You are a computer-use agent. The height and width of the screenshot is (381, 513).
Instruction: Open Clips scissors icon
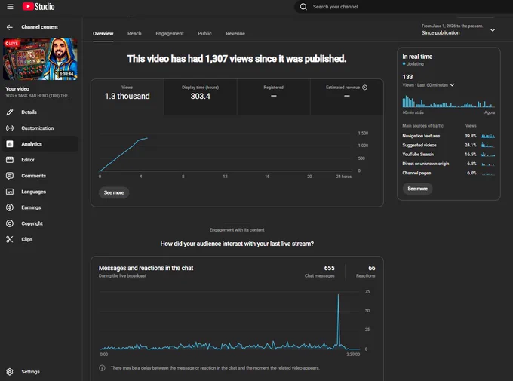pos(10,239)
